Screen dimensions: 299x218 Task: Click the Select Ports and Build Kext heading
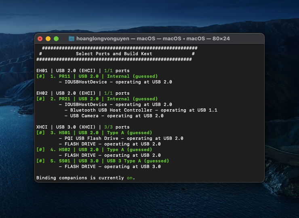click(114, 54)
